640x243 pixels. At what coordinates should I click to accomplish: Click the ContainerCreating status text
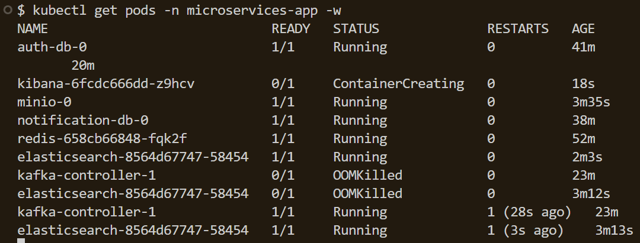point(398,83)
